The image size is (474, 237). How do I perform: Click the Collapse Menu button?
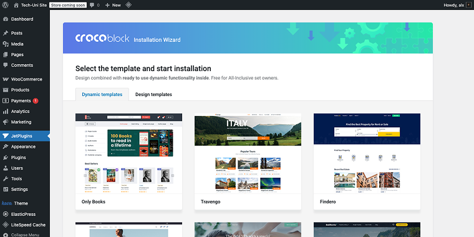[x=25, y=235]
